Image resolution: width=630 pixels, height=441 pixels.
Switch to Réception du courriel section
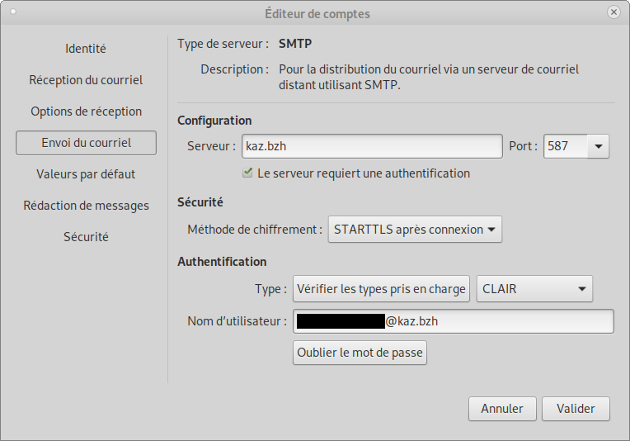coord(86,80)
